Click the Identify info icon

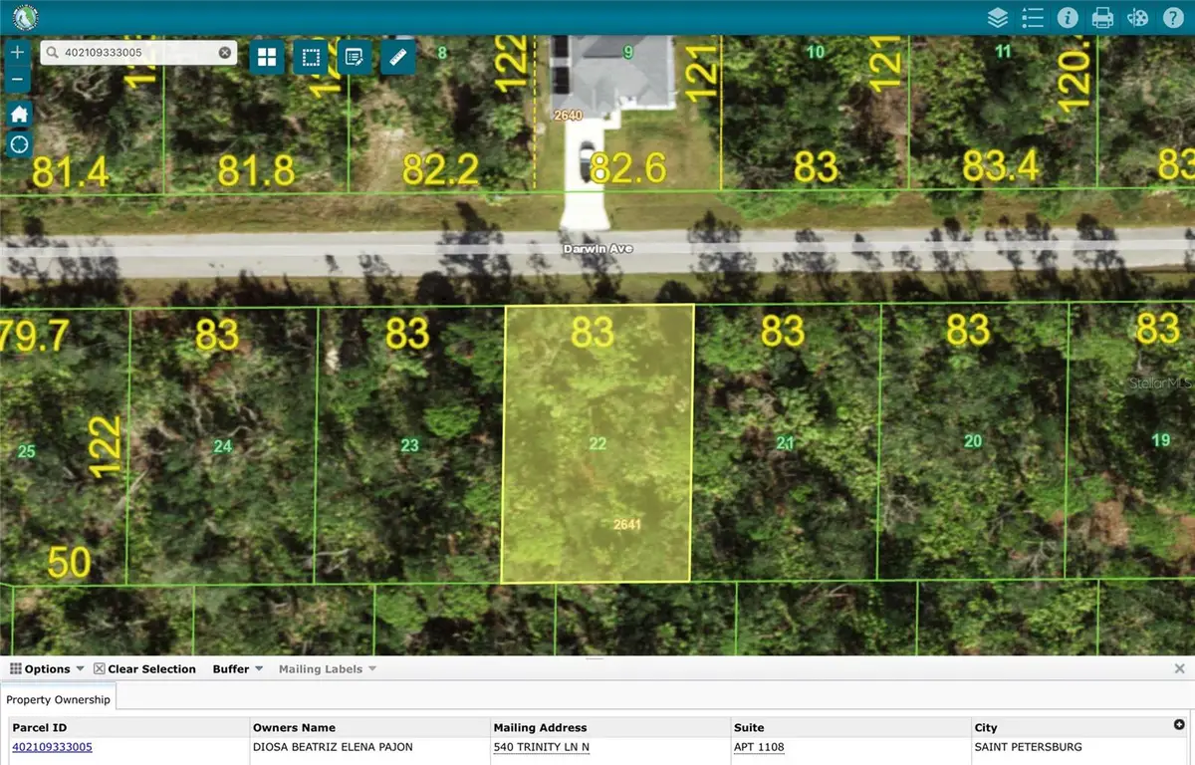point(1068,17)
